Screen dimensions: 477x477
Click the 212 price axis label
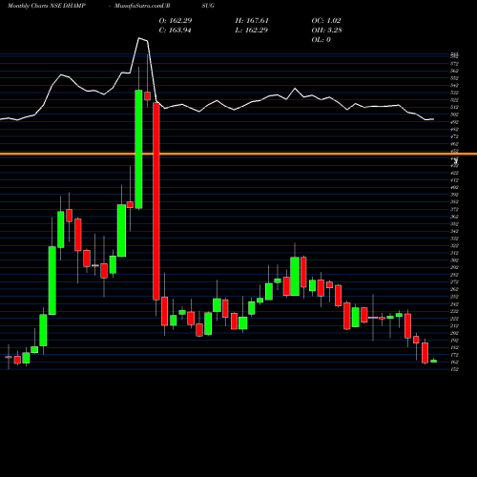click(454, 326)
